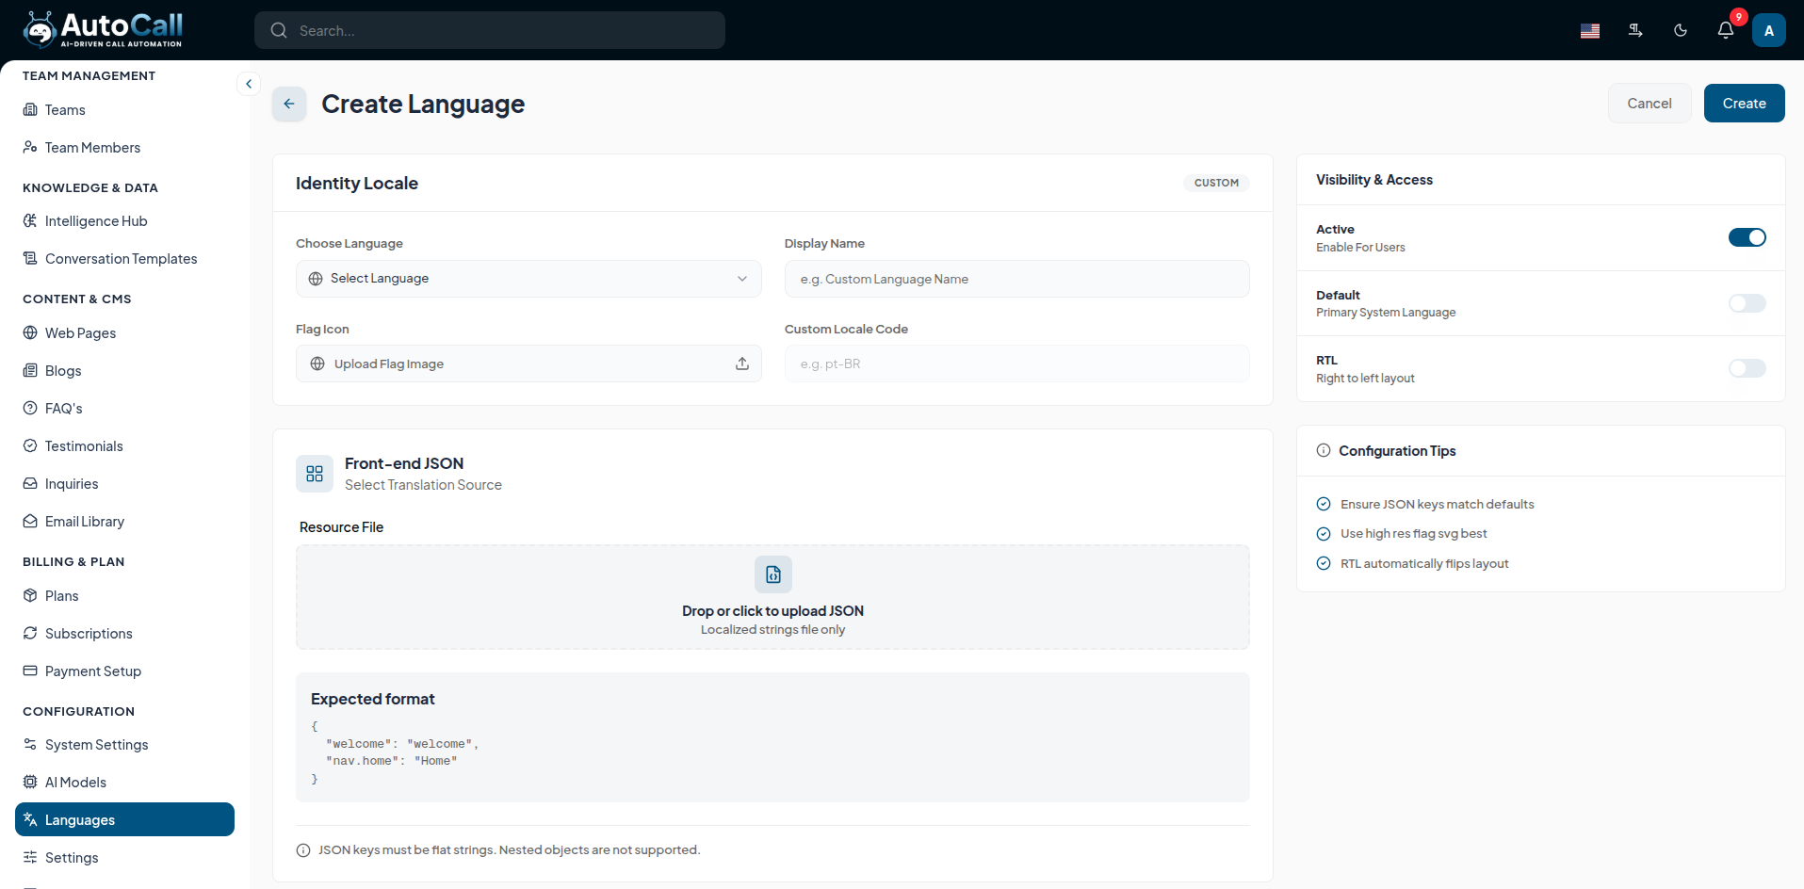The height and width of the screenshot is (889, 1804).
Task: Enable the RTL toggle
Action: pos(1747,368)
